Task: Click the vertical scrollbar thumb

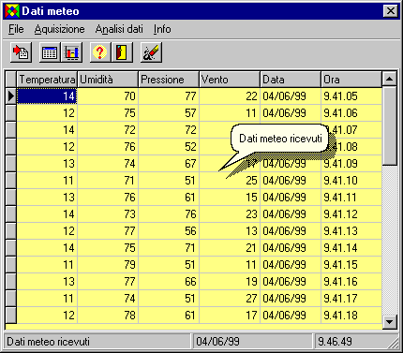Action: pyautogui.click(x=390, y=125)
